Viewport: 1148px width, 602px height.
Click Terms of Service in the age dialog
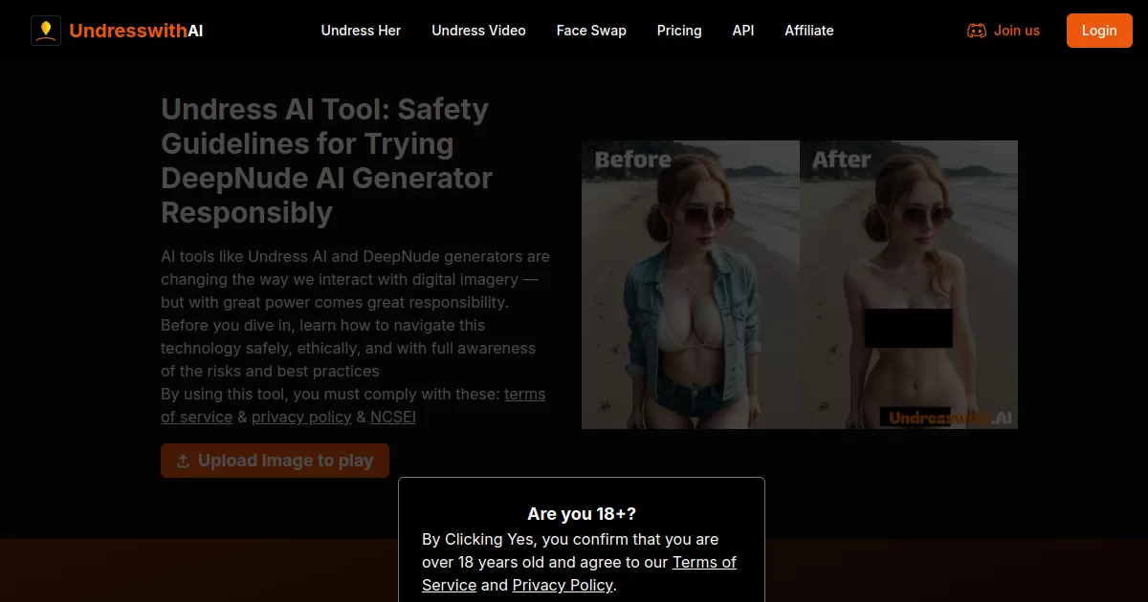pos(705,562)
